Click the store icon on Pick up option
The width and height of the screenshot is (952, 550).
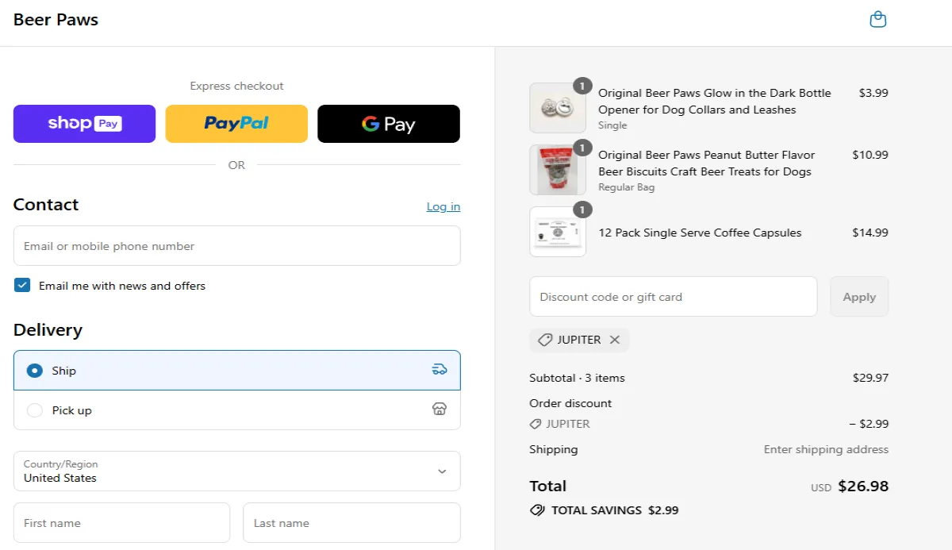coord(440,410)
